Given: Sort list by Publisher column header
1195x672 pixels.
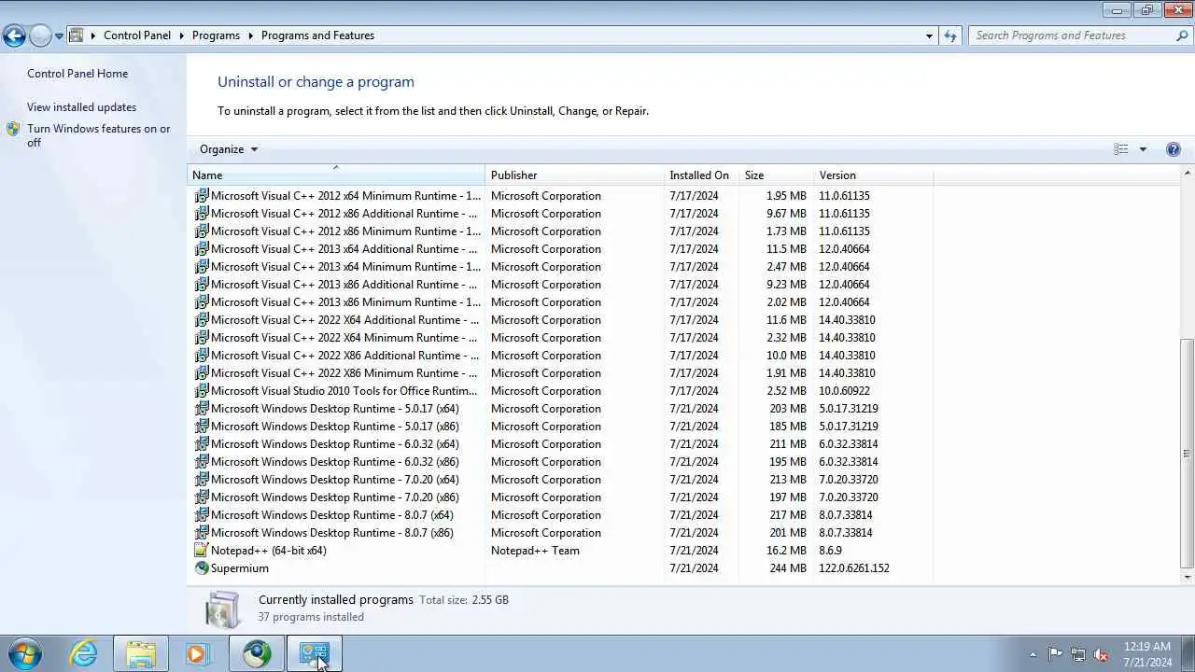Looking at the screenshot, I should 574,175.
